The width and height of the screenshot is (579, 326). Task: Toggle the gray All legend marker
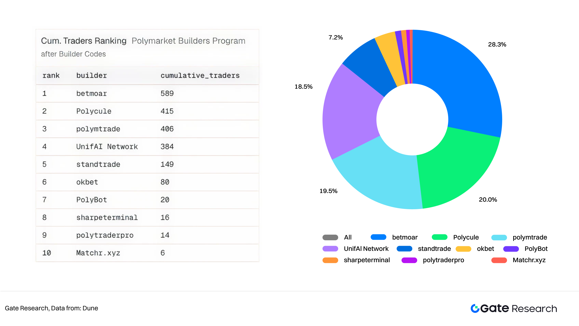pyautogui.click(x=330, y=237)
